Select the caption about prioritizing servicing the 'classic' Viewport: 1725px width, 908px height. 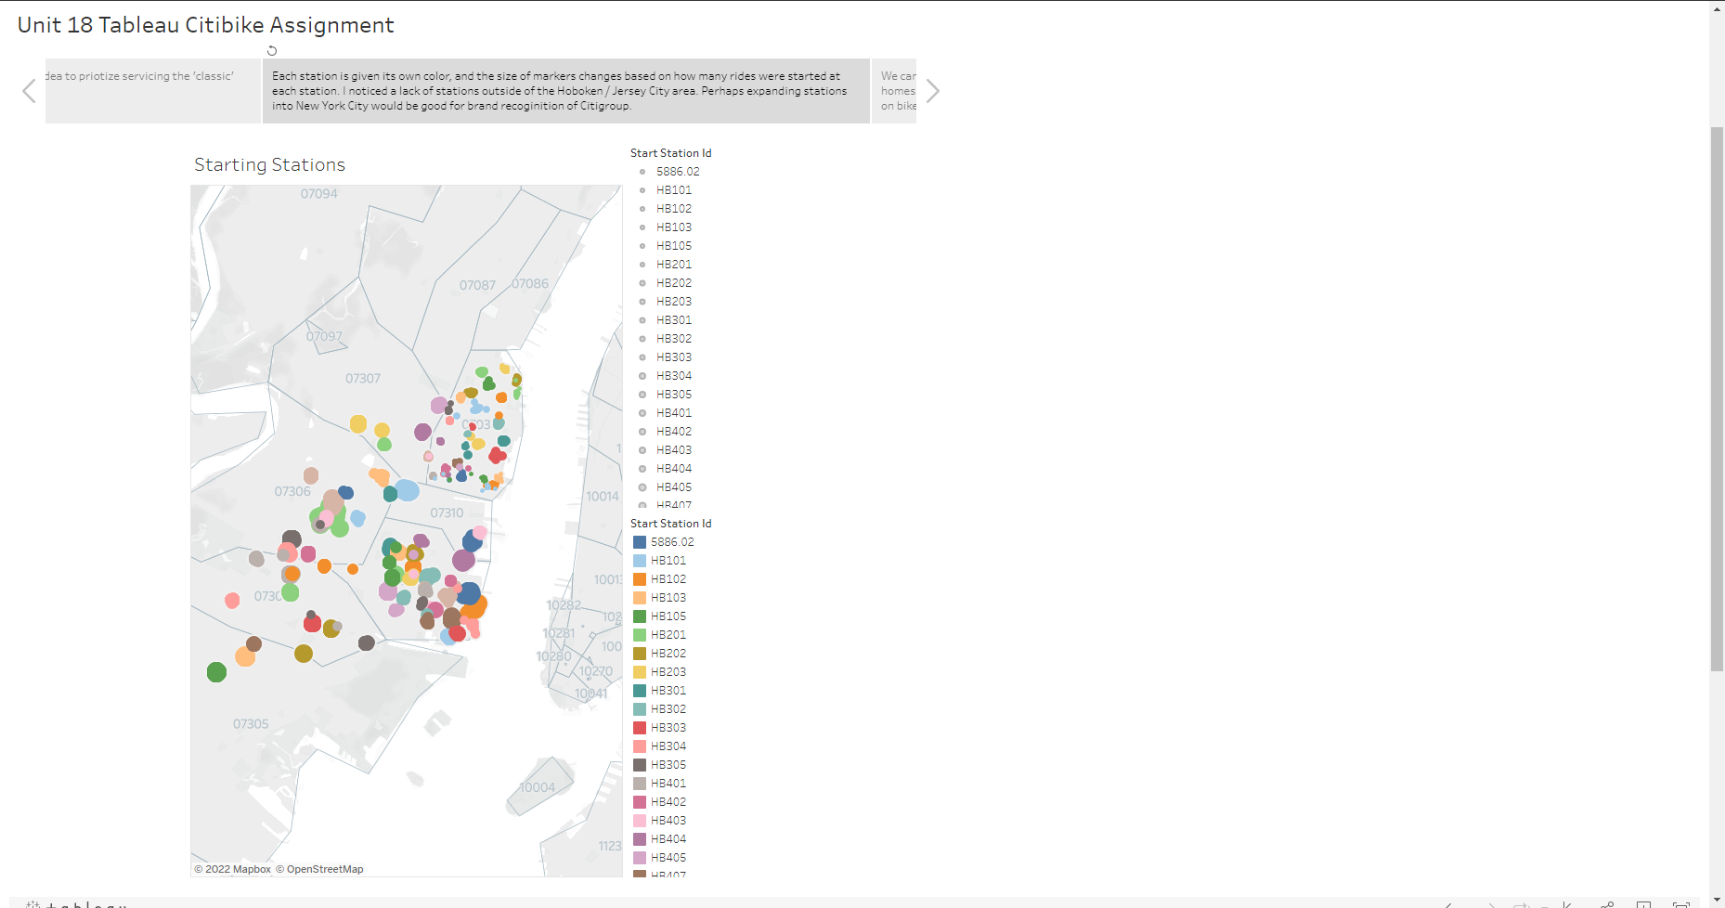(x=153, y=91)
